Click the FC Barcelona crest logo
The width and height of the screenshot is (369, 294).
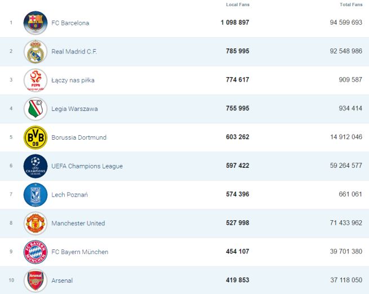35,23
